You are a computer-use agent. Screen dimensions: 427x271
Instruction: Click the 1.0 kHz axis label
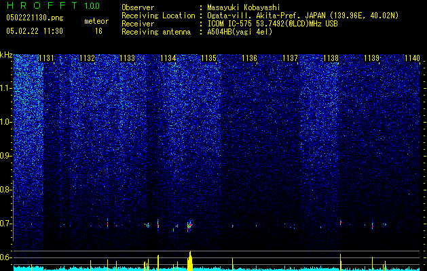pos(5,122)
